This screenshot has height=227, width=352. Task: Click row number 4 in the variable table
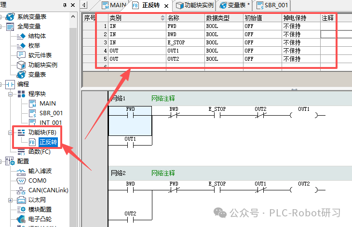coord(105,51)
